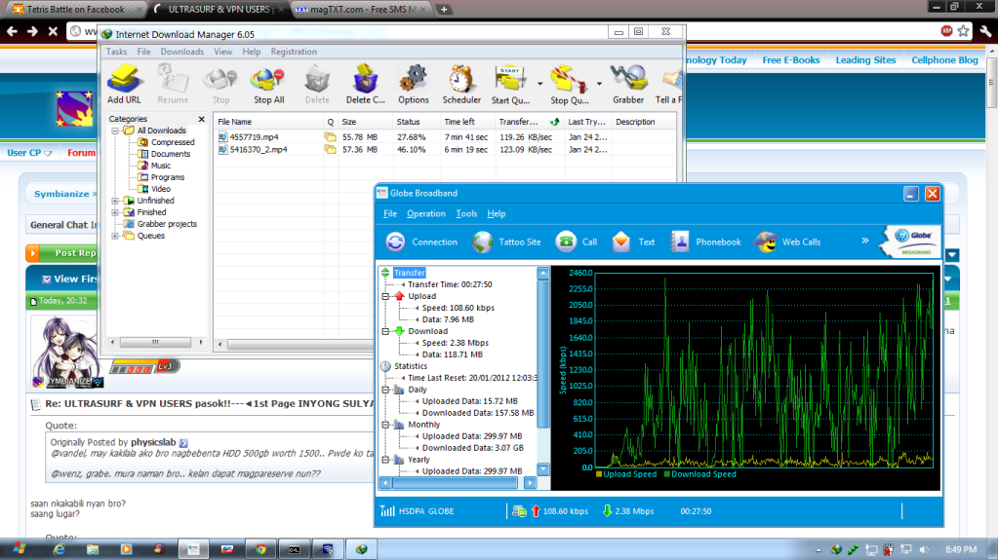Screen dimensions: 998x560
Task: Toggle the View First Unread checkbox
Action: pos(47,280)
